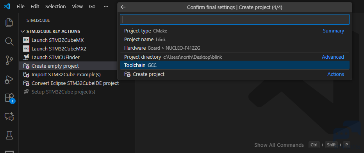
Task: Open the File menu
Action: click(x=21, y=7)
